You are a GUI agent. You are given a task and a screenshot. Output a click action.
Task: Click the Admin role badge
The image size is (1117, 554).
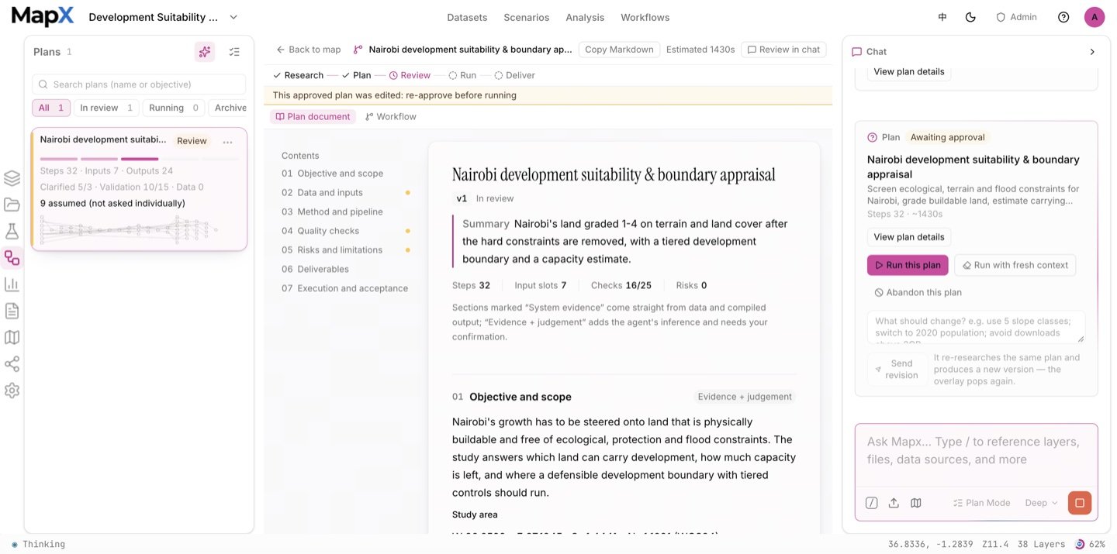point(1016,17)
